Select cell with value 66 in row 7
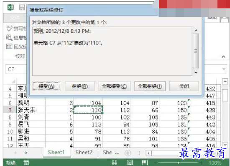 click(x=145, y=110)
